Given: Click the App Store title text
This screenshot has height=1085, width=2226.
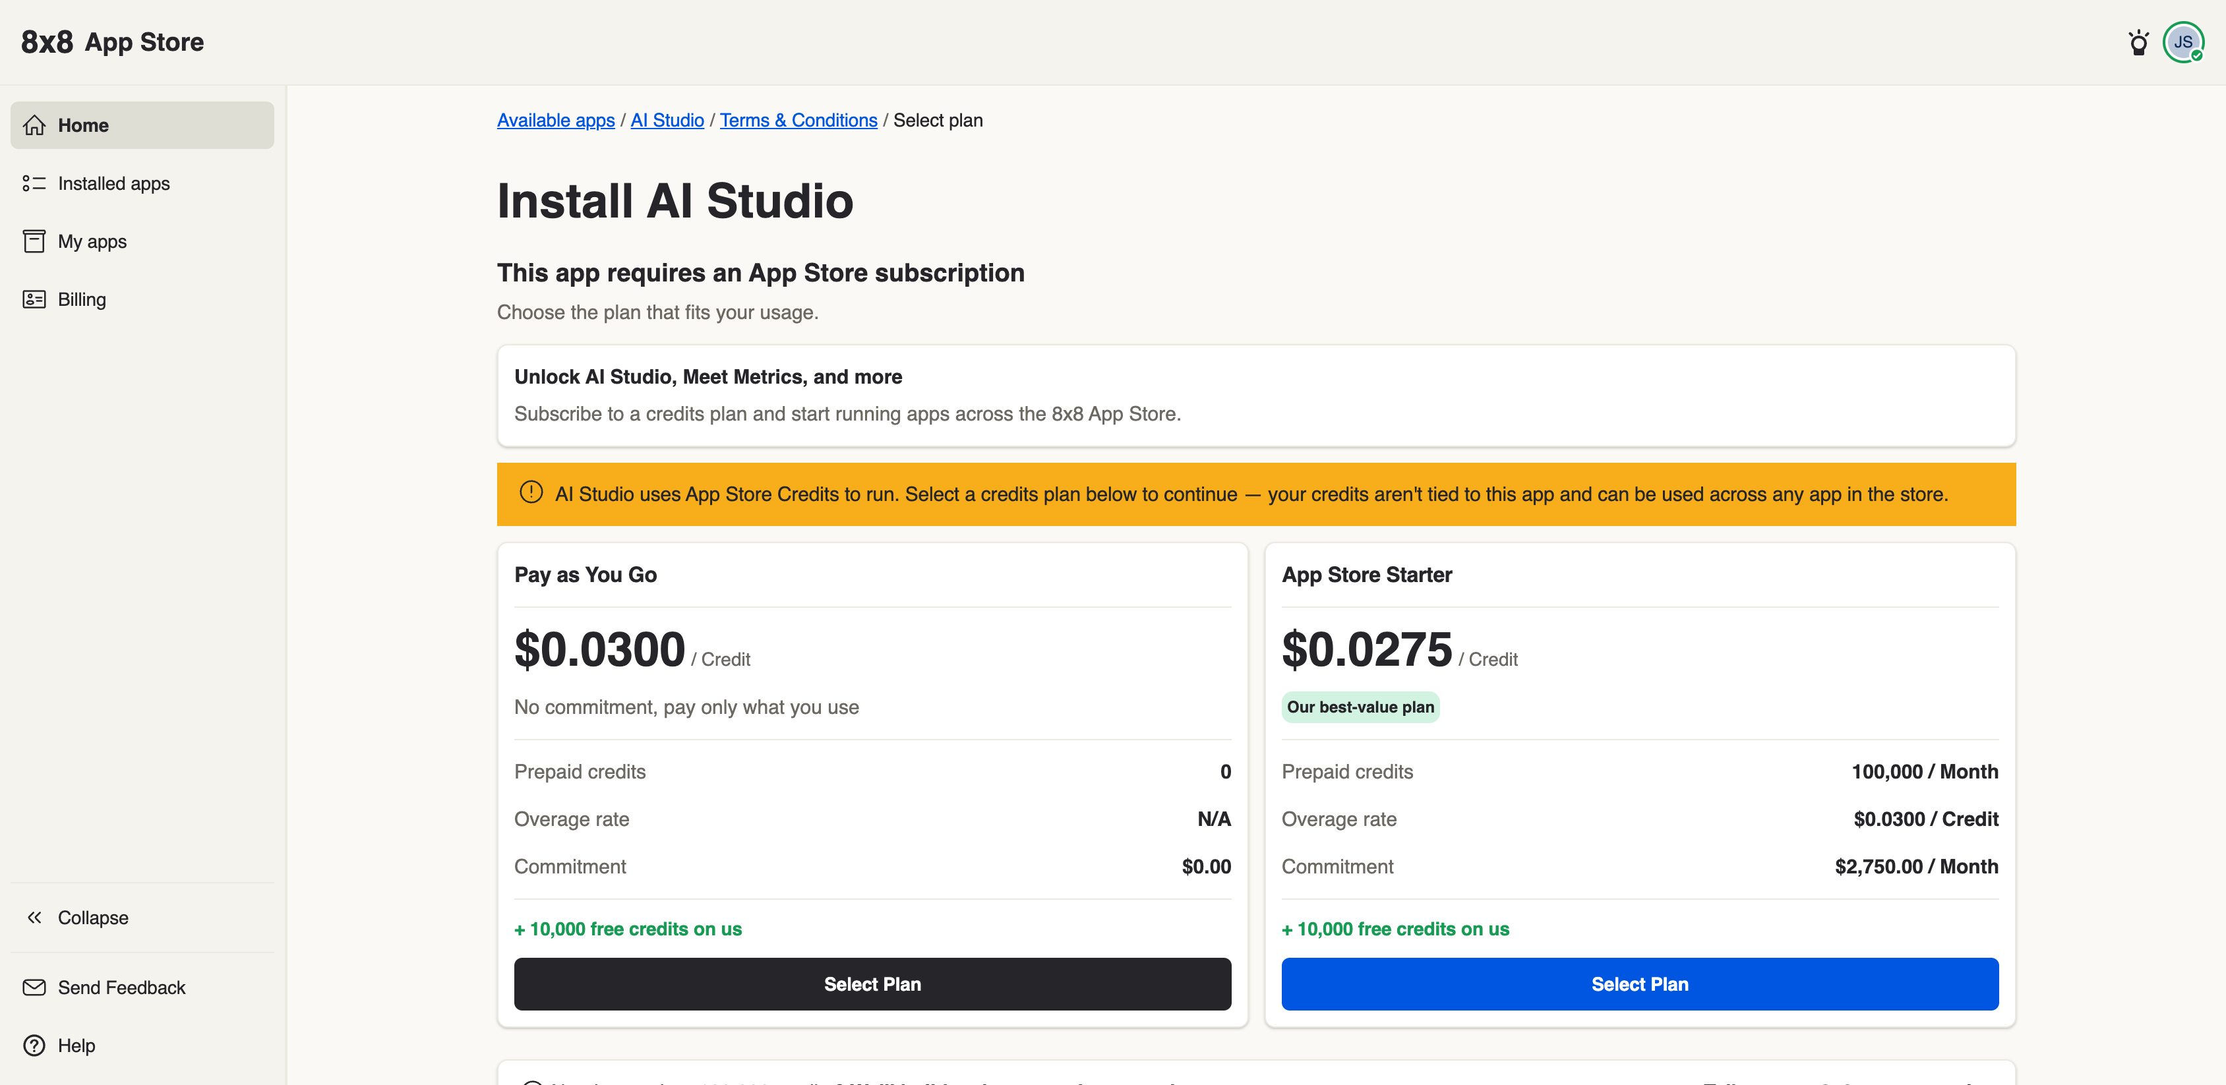Looking at the screenshot, I should point(144,42).
